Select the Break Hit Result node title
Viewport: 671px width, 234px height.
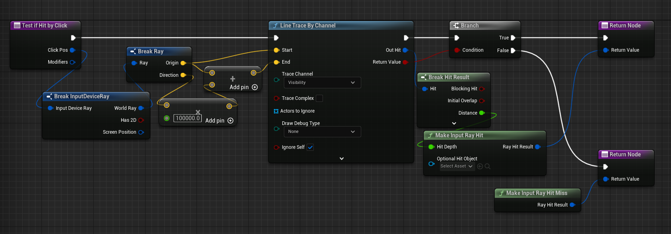pyautogui.click(x=449, y=77)
